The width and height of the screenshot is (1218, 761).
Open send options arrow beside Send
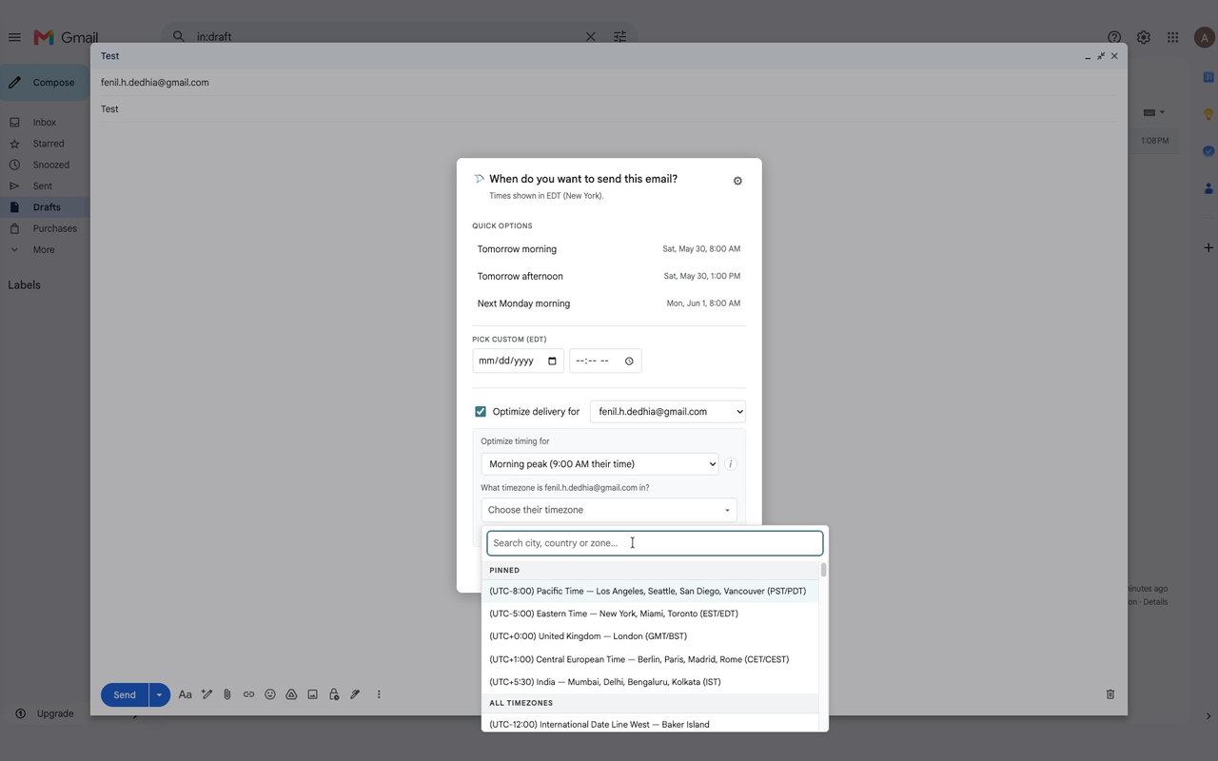[x=159, y=694]
